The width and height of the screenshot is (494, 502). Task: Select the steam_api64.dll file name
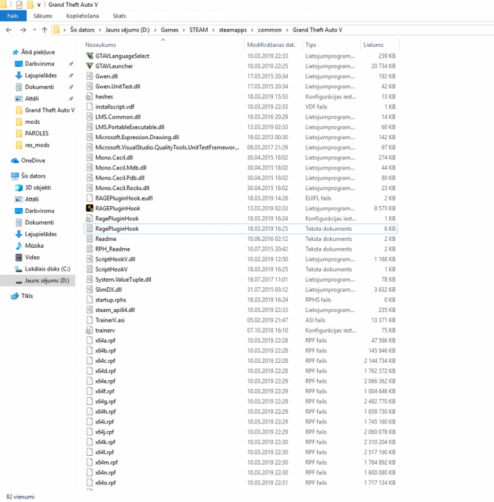click(x=115, y=310)
